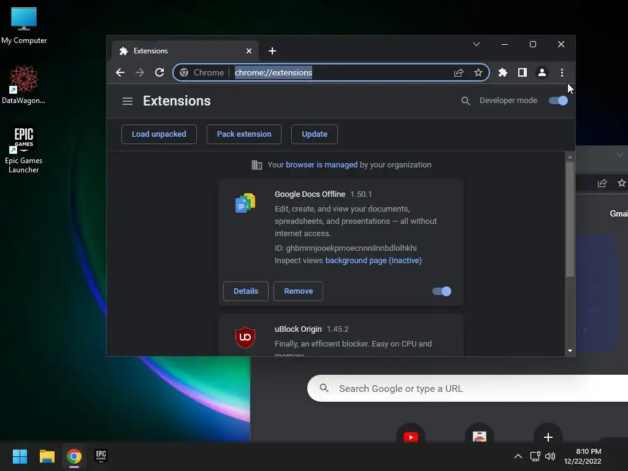Image resolution: width=628 pixels, height=471 pixels.
Task: Open background page (Inactive) link
Action: [373, 260]
